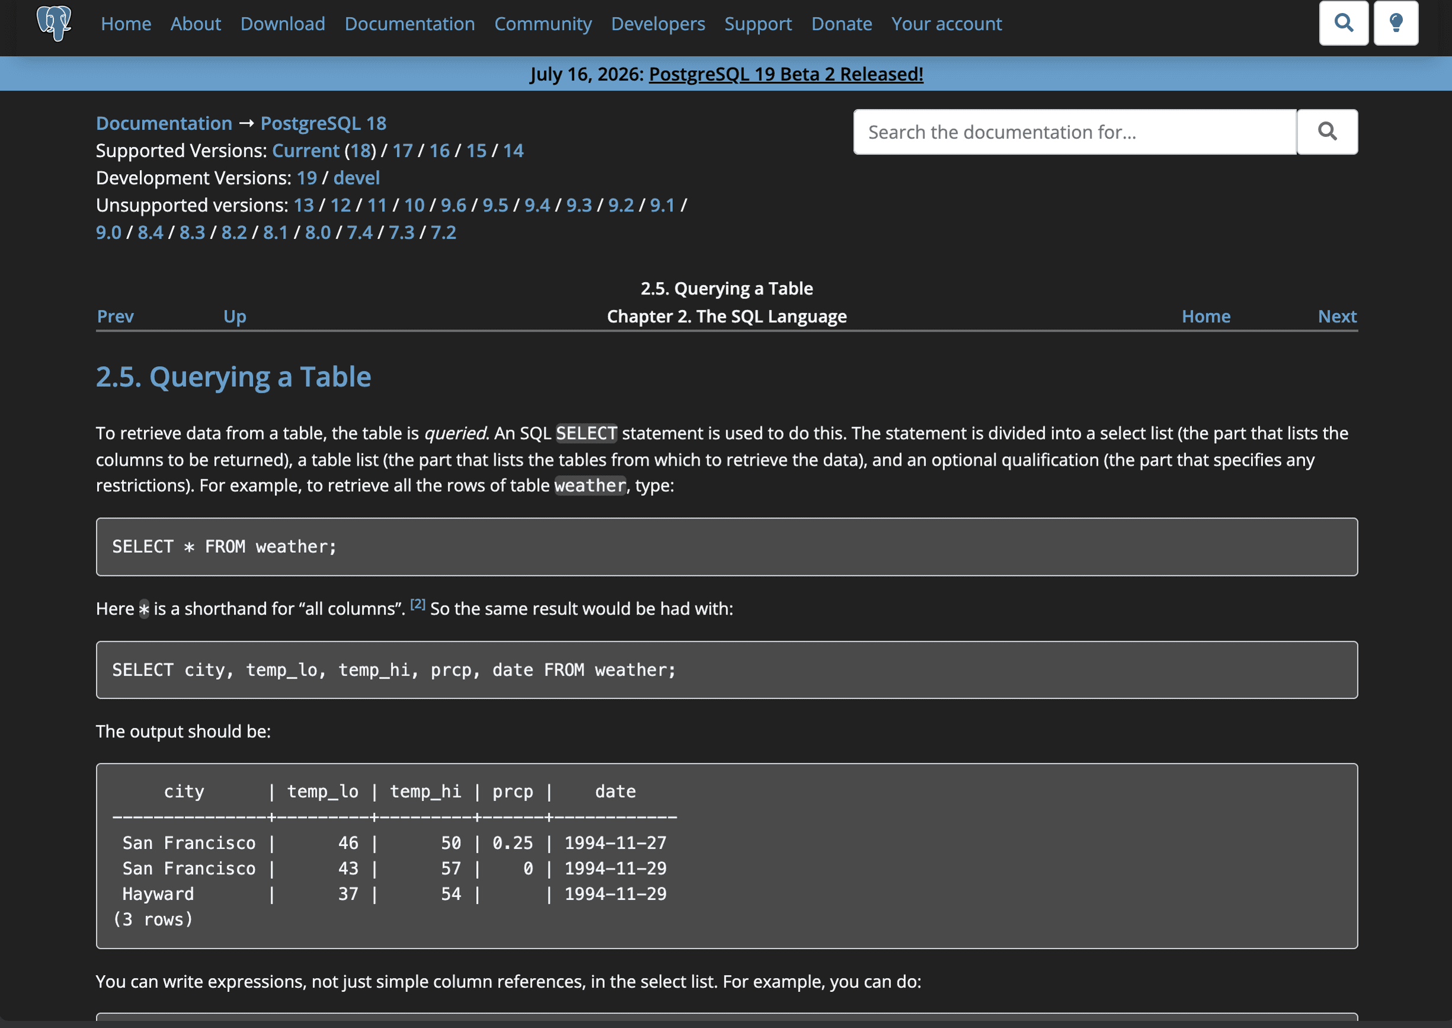This screenshot has height=1028, width=1452.
Task: Open the About menu item
Action: click(195, 24)
